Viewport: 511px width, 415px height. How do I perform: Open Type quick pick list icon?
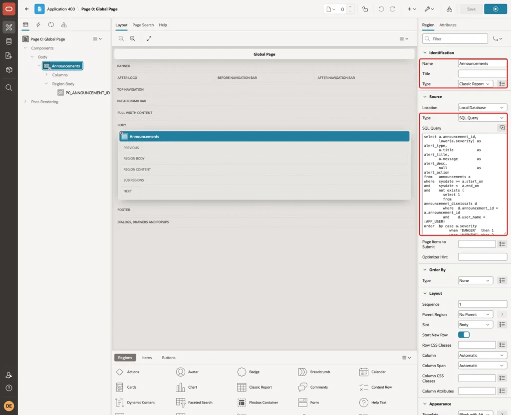click(502, 84)
